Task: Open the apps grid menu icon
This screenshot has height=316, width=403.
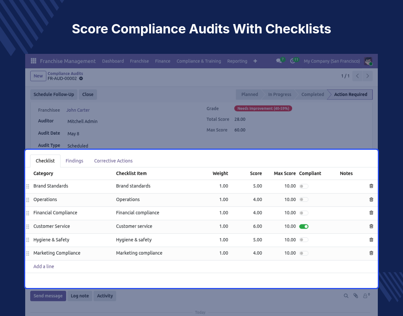Action: pyautogui.click(x=33, y=61)
